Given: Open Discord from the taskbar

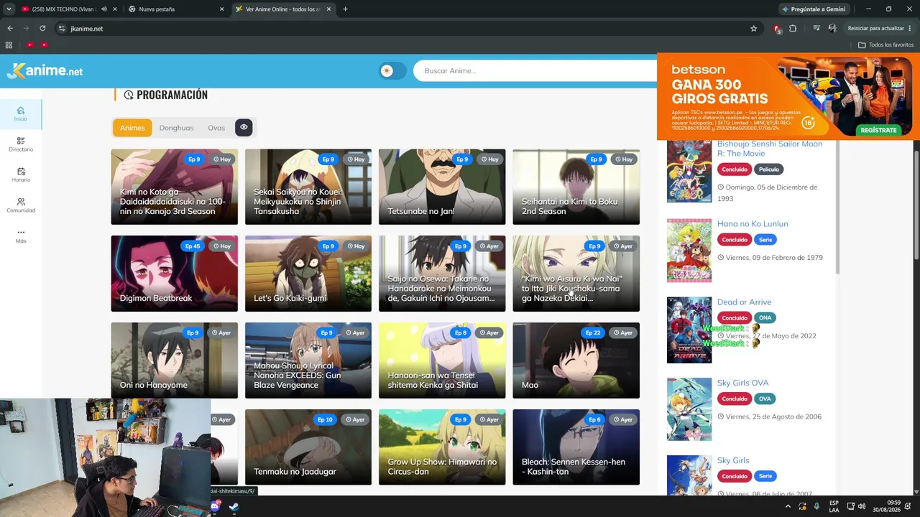Looking at the screenshot, I should [216, 506].
